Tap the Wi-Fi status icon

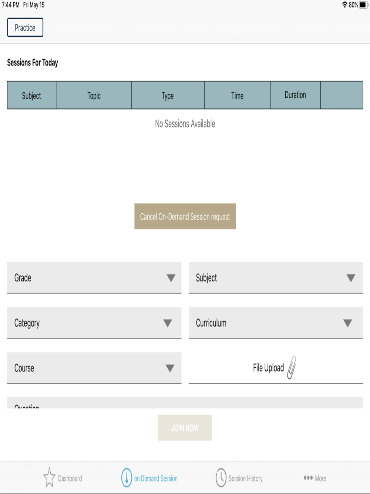[x=345, y=5]
